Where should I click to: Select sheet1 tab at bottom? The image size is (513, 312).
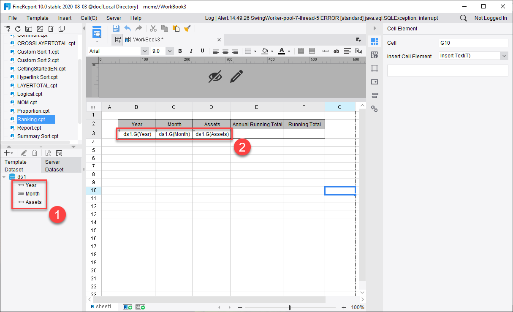100,307
